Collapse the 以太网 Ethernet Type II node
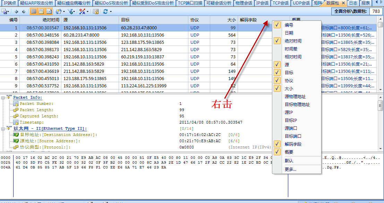Image resolution: width=384 pixels, height=203 pixels. 3,129
